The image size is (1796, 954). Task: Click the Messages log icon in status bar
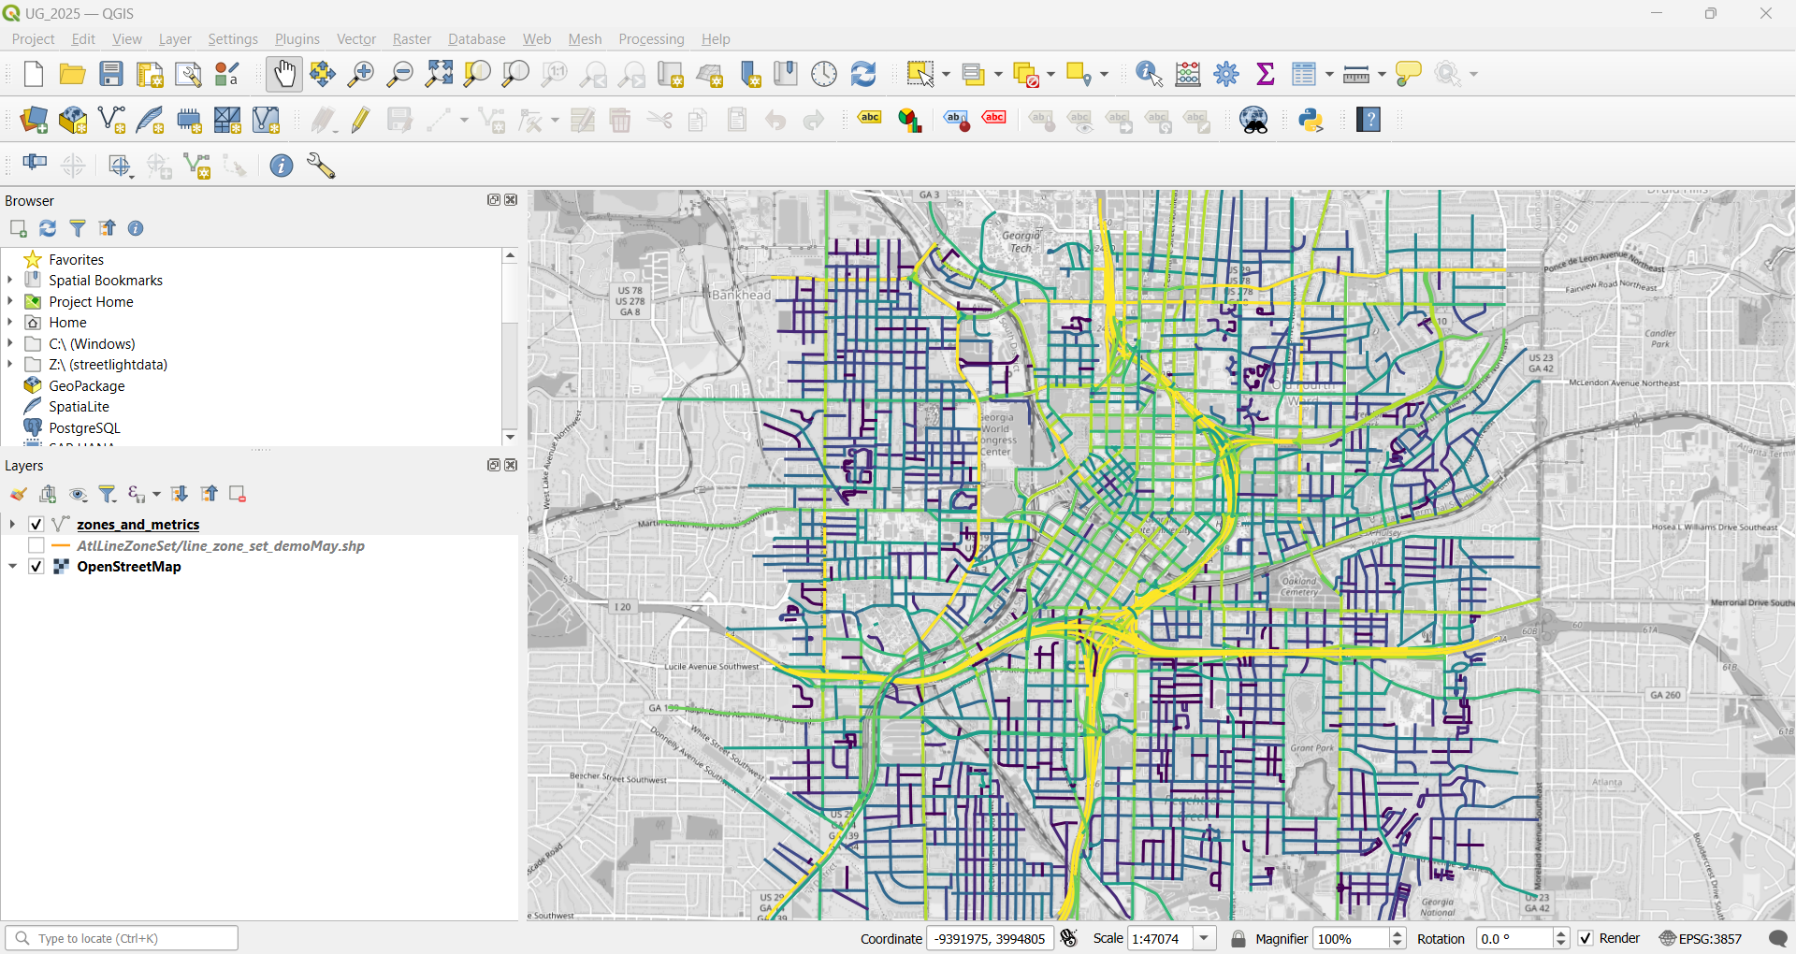tap(1778, 938)
